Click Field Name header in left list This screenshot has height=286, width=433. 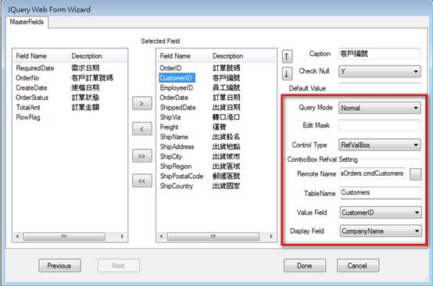(41, 56)
